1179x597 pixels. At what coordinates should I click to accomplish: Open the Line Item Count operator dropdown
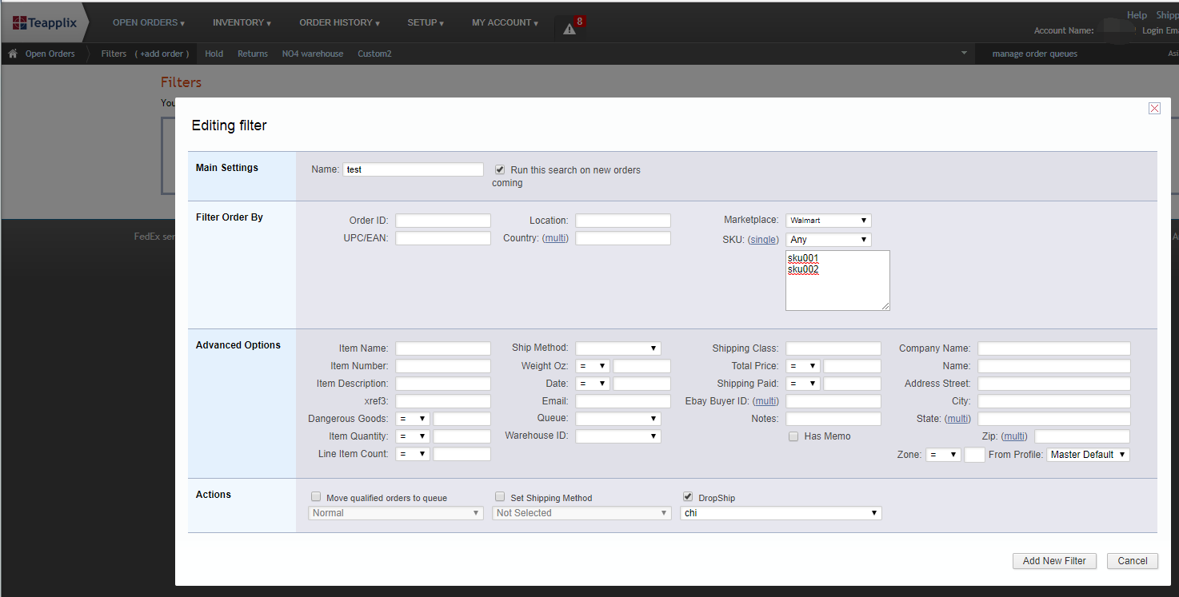click(413, 454)
